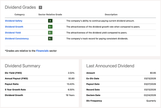
Task: Click the Ex-Div Date label
Action: (93, 78)
